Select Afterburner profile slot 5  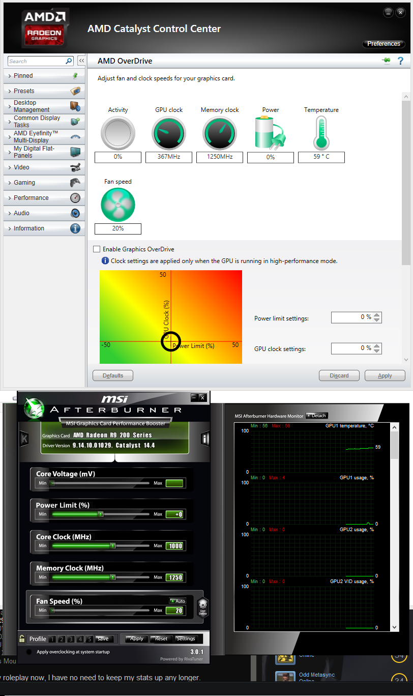point(90,639)
